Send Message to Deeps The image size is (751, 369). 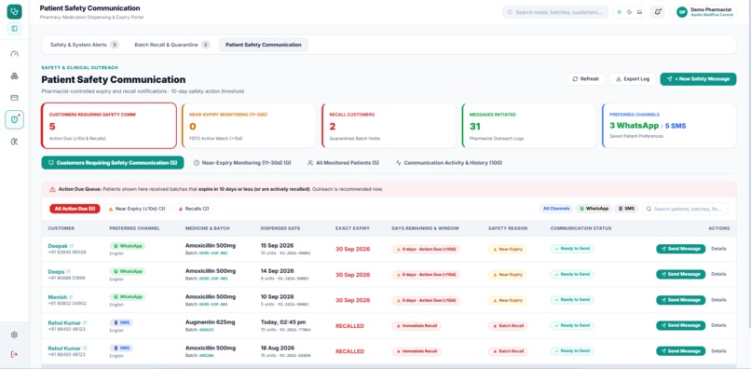(x=680, y=274)
